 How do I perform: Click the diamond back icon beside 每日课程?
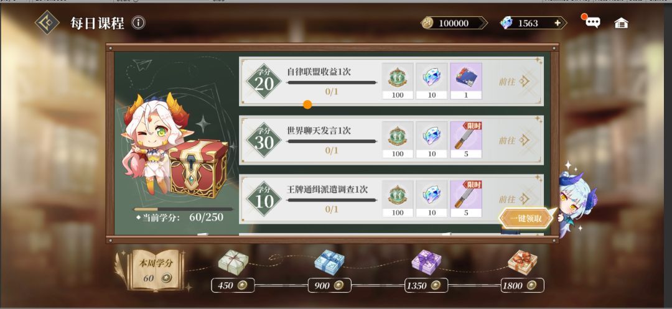(x=47, y=22)
